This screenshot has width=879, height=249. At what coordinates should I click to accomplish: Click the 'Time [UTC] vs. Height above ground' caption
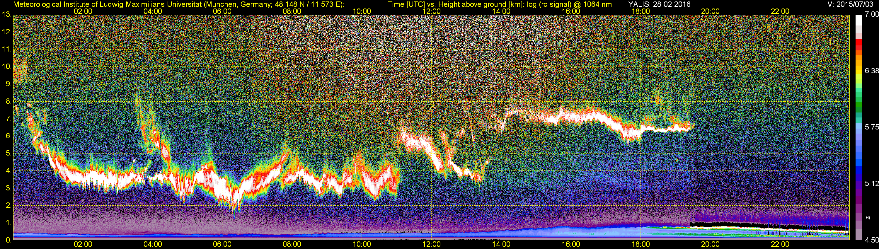click(x=500, y=4)
